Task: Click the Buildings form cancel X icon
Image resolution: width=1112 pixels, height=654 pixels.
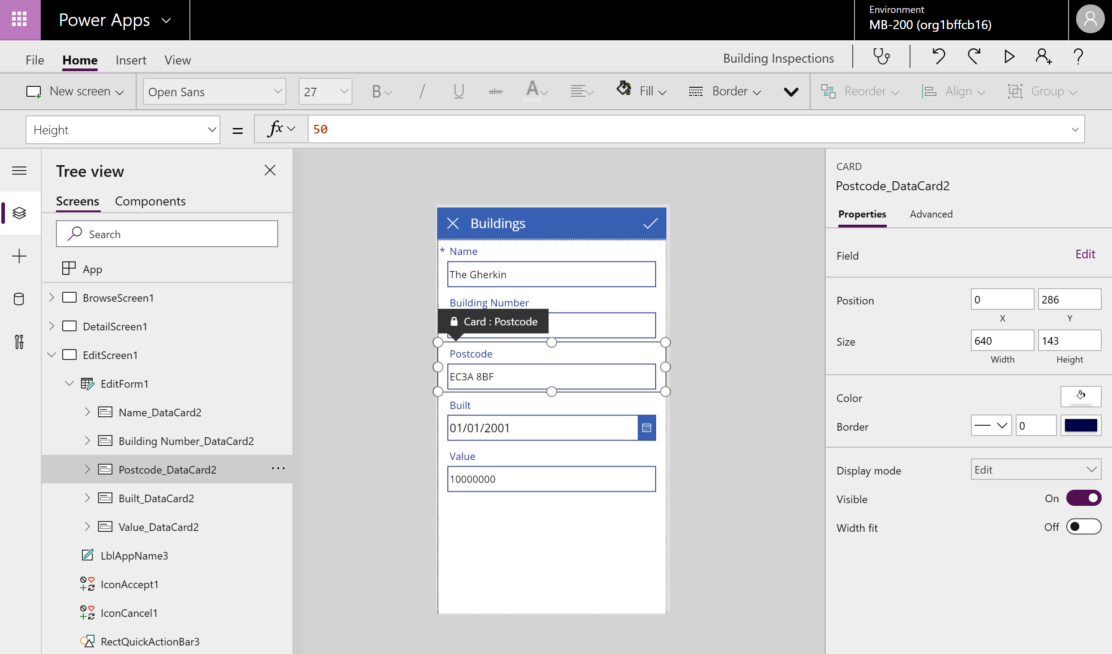Action: [453, 223]
